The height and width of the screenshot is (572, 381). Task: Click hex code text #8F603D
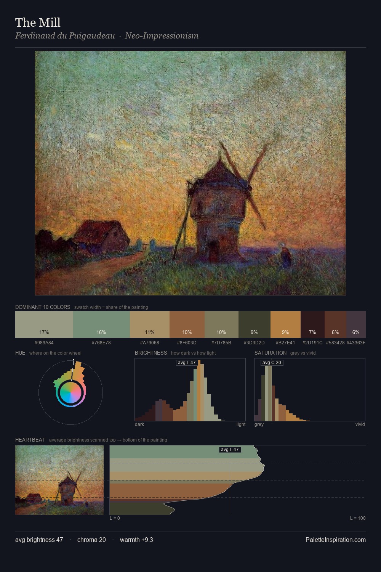coord(187,343)
